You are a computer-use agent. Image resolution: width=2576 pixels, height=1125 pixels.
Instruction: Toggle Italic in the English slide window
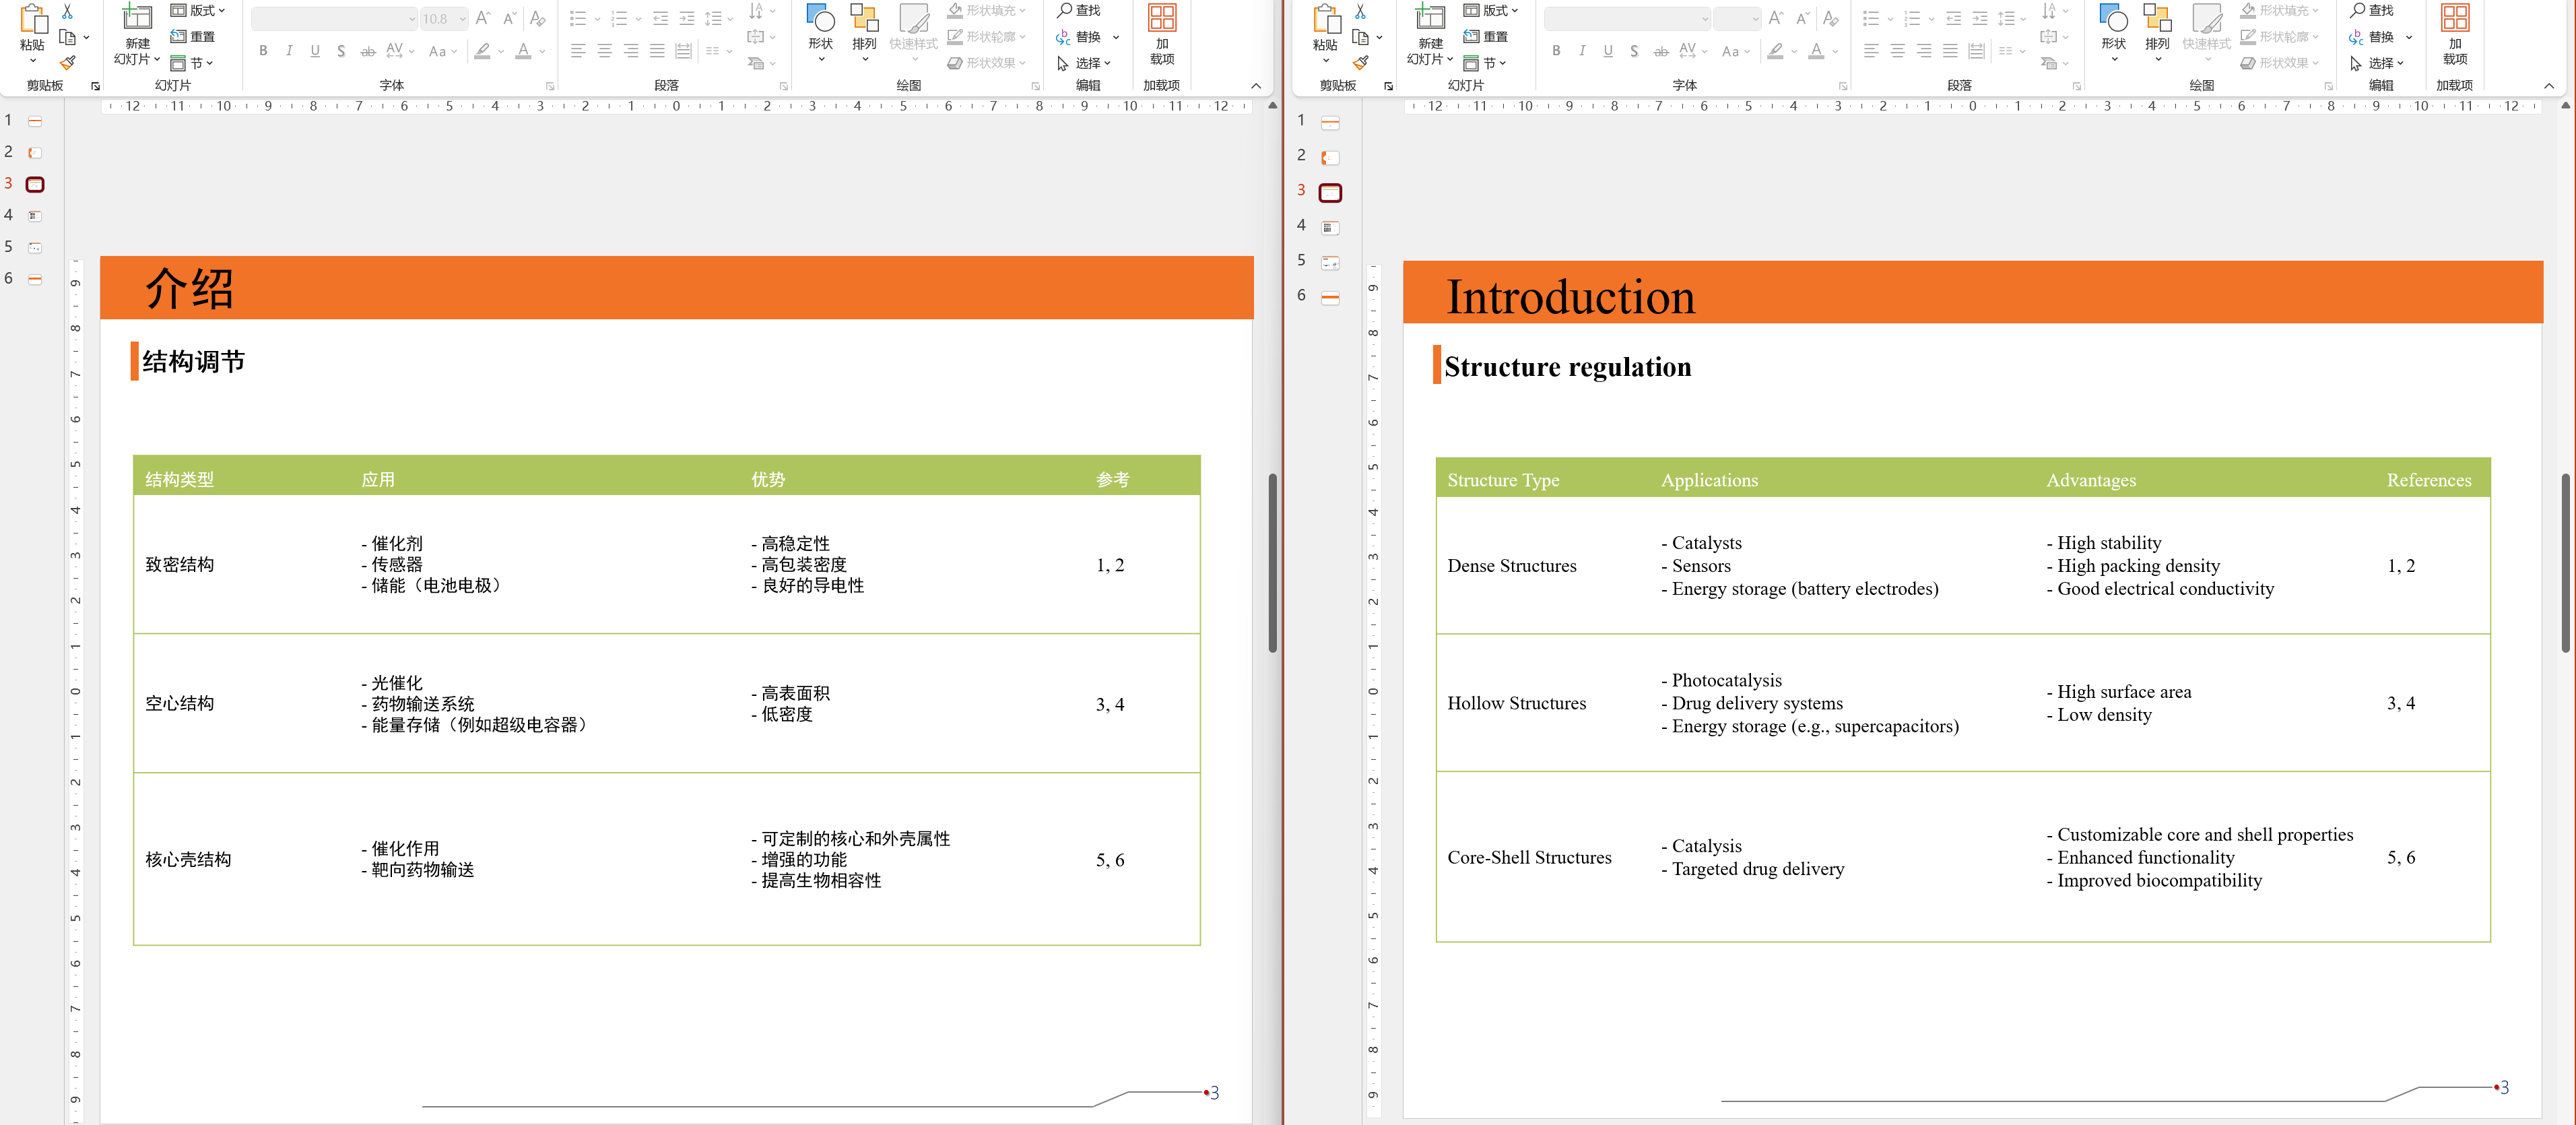(x=1582, y=50)
